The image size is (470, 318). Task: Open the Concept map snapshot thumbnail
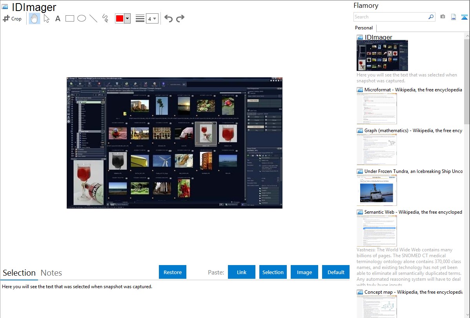pyautogui.click(x=377, y=307)
